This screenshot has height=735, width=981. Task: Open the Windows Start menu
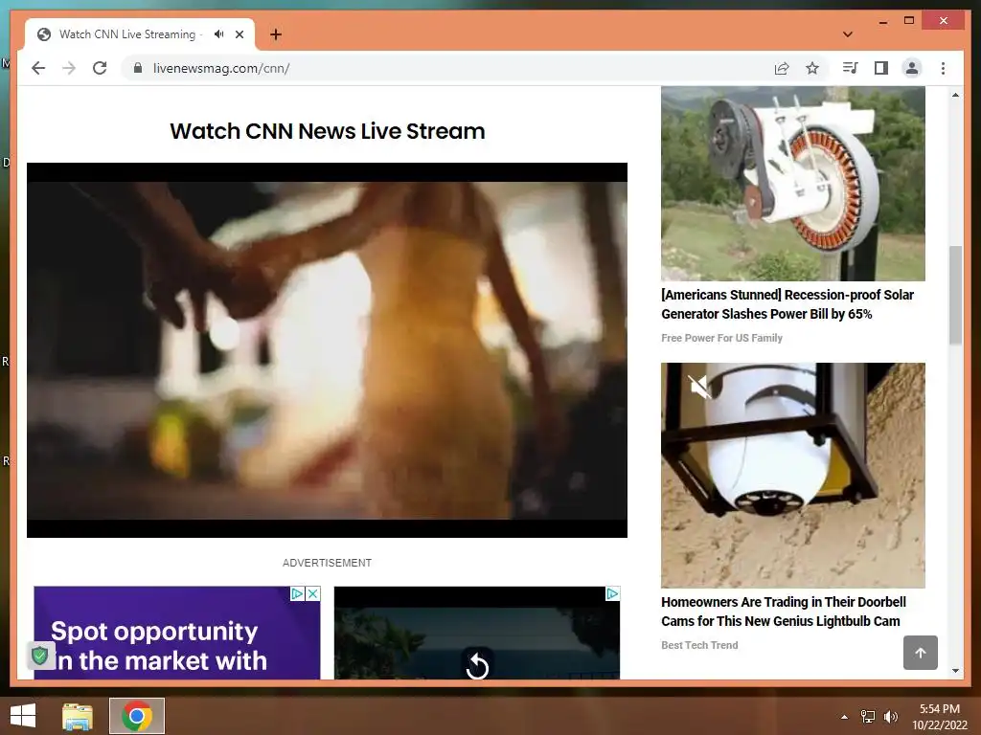pos(23,716)
